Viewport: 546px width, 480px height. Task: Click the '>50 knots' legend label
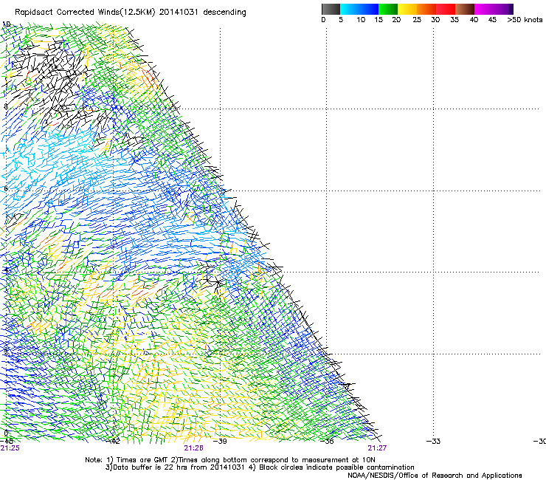coord(525,20)
